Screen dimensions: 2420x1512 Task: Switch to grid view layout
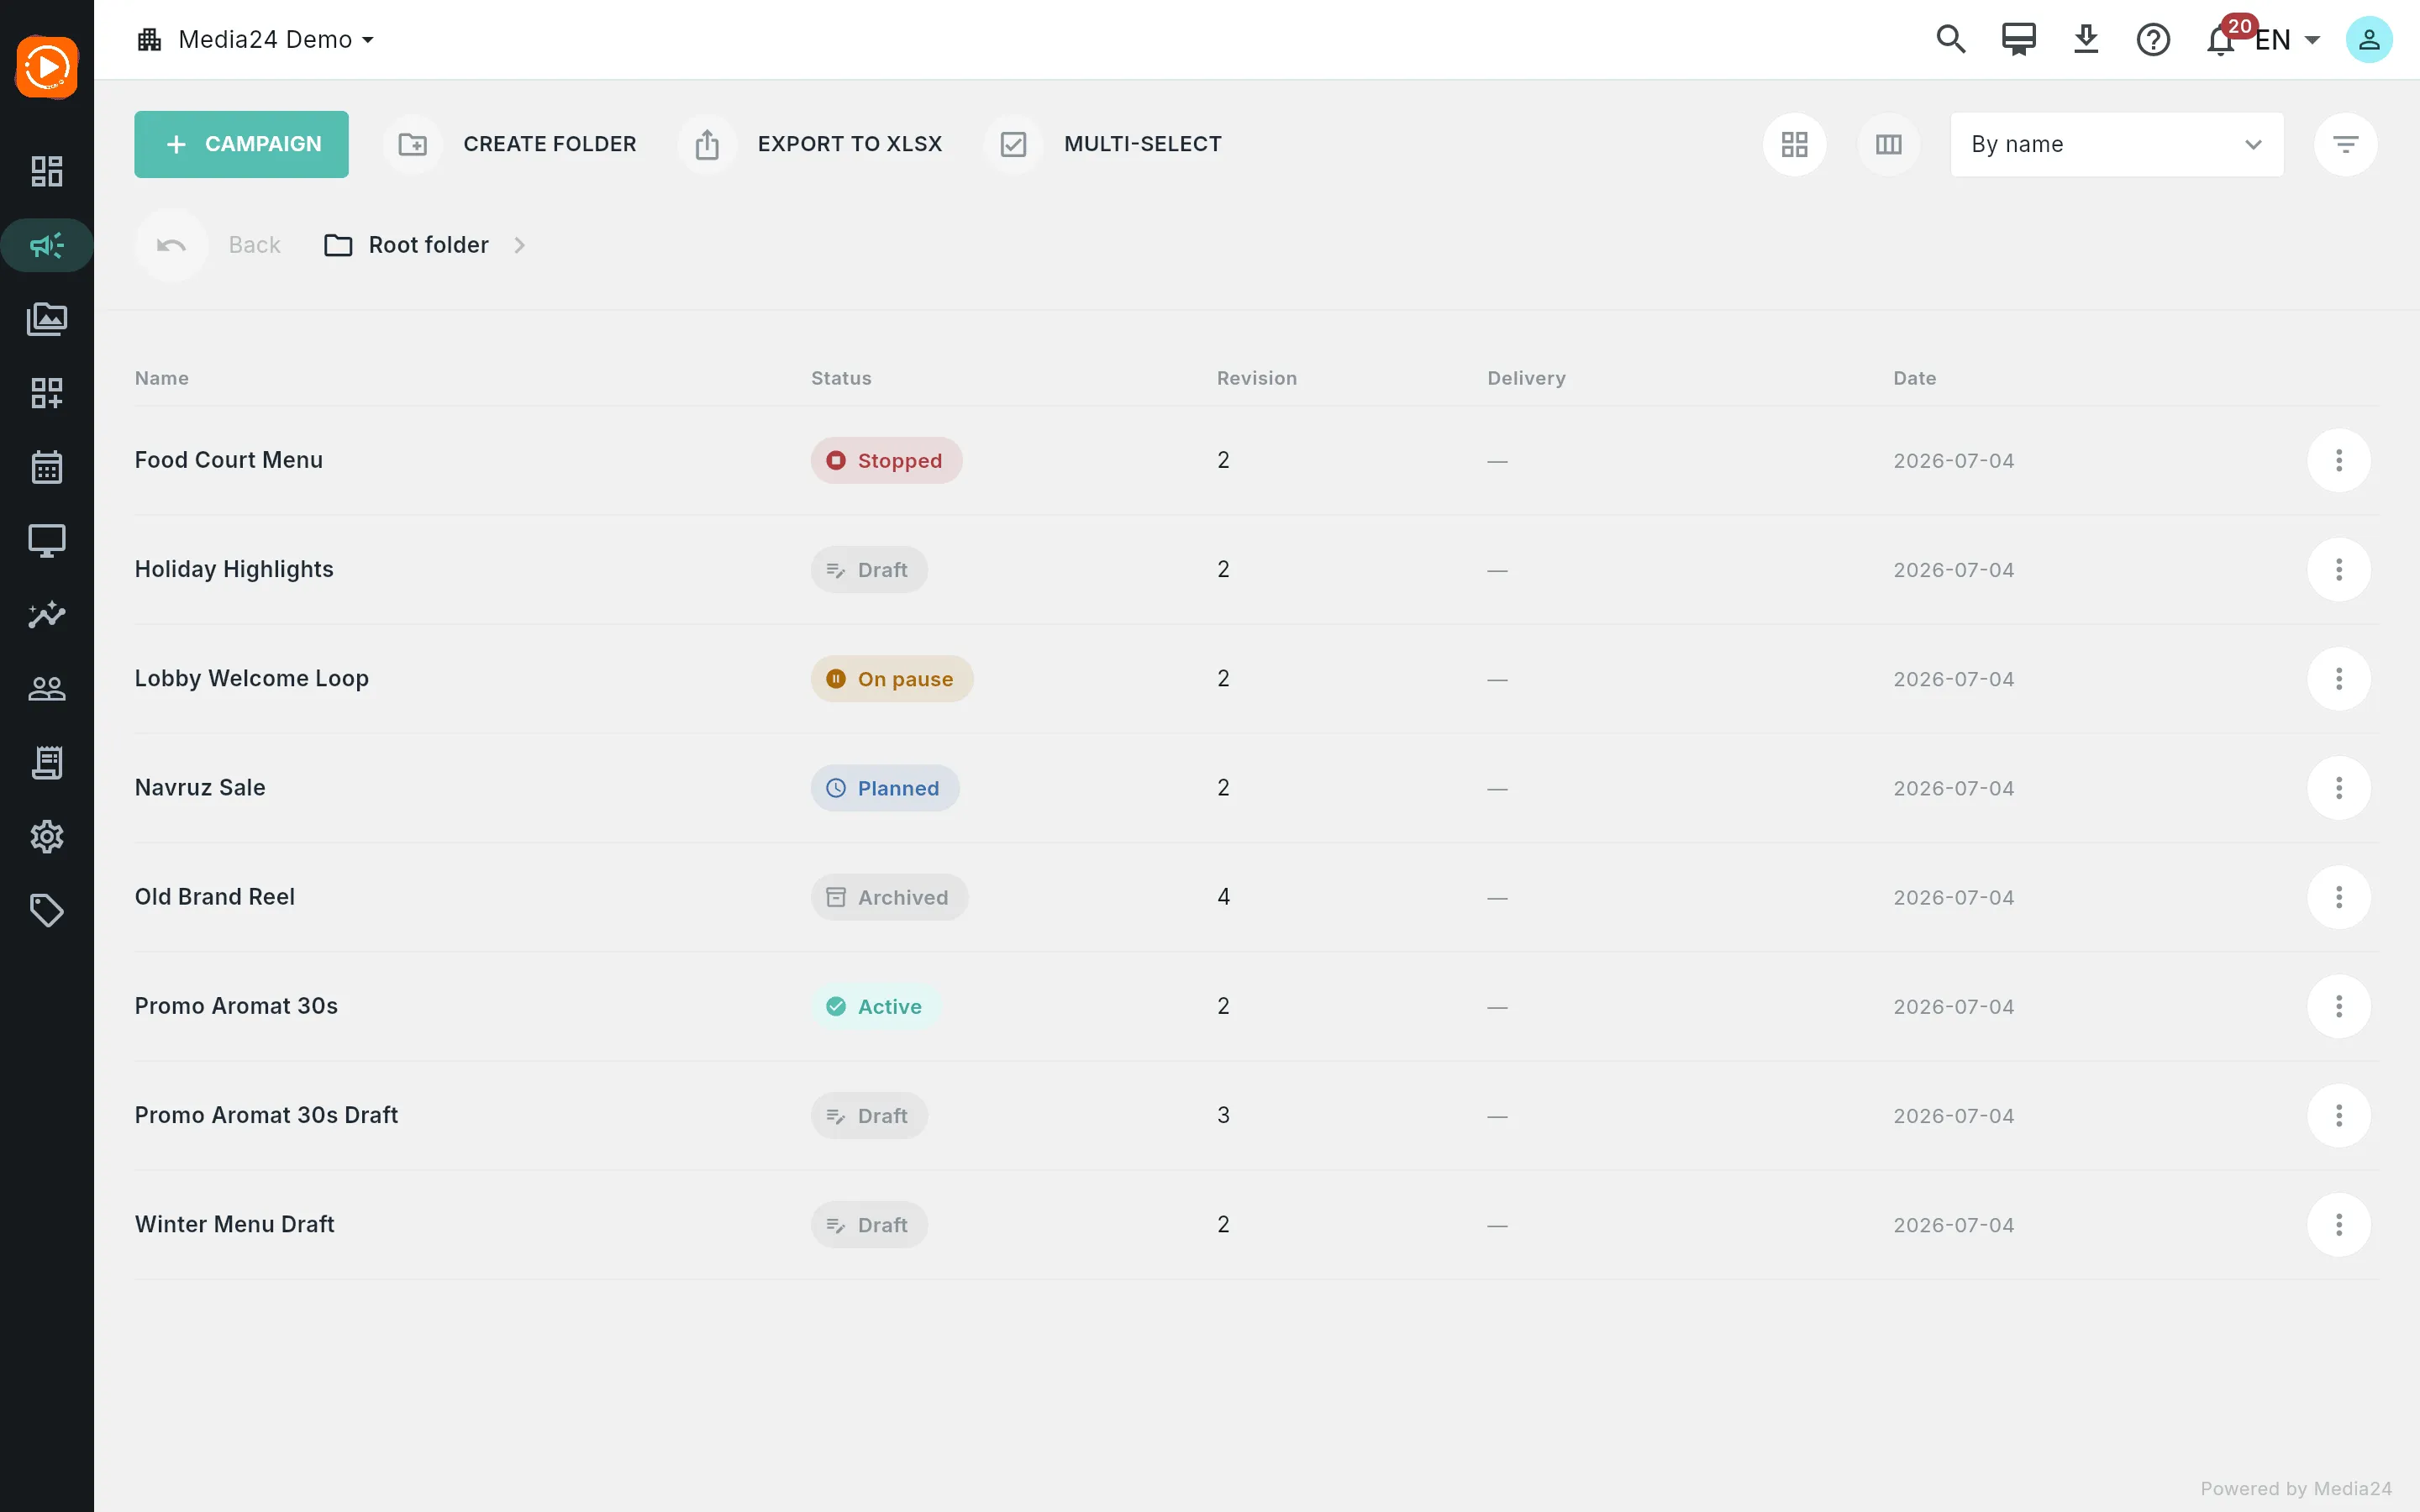[1795, 144]
